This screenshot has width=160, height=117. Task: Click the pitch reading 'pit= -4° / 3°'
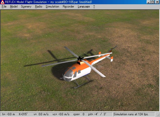coord(97,114)
